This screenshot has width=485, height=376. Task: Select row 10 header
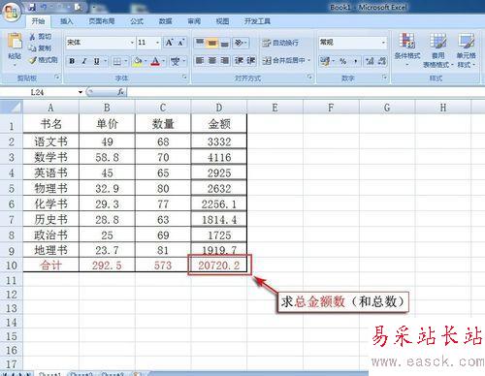point(12,266)
